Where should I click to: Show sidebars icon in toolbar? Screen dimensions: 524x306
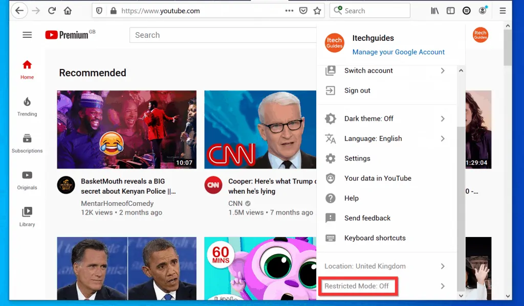[x=450, y=11]
